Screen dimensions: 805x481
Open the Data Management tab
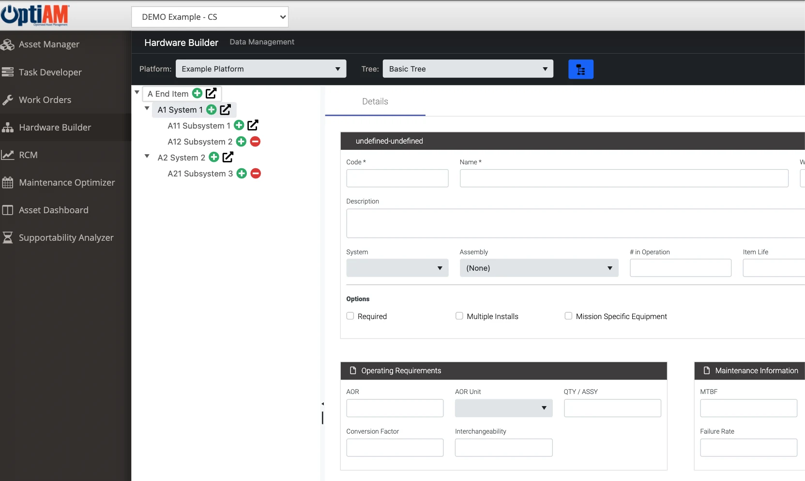[x=262, y=42]
